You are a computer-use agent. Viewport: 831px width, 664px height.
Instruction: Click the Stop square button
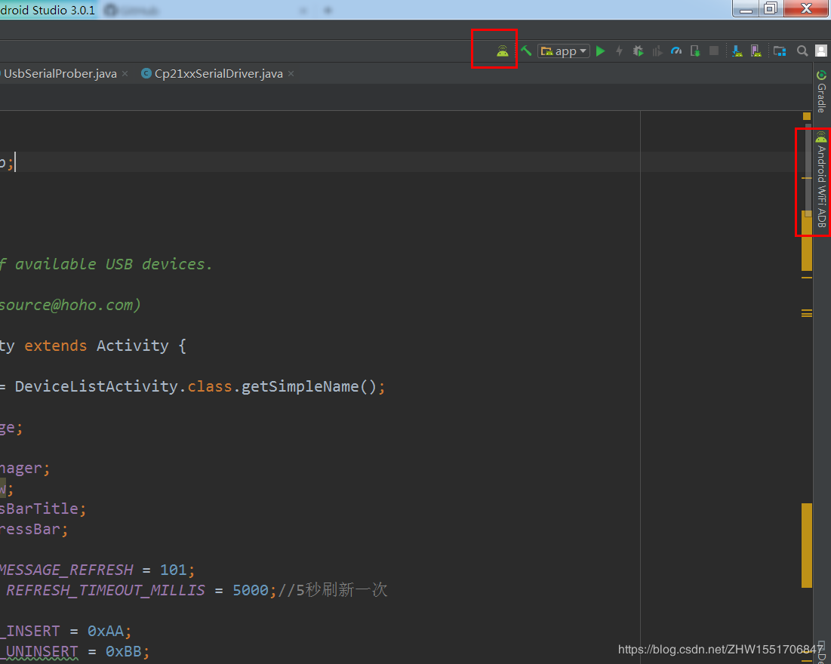[x=714, y=51]
